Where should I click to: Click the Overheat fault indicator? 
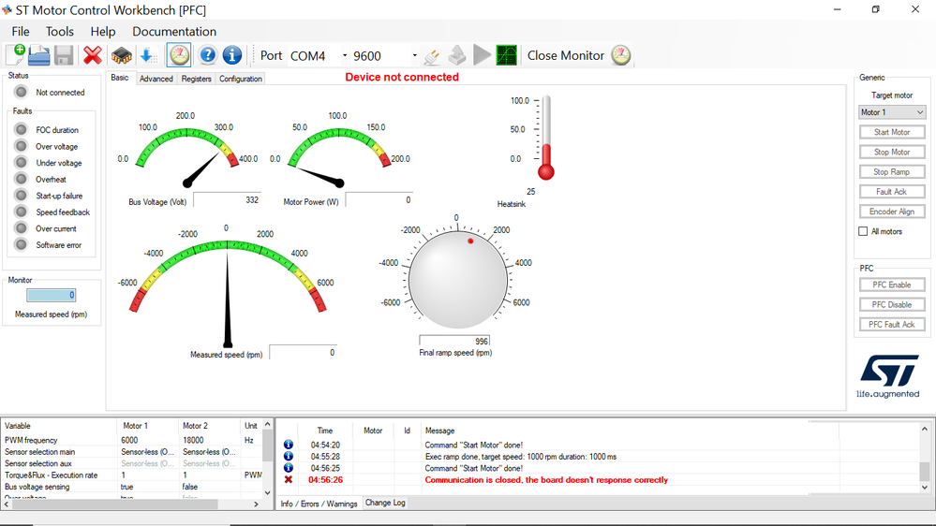(x=21, y=179)
